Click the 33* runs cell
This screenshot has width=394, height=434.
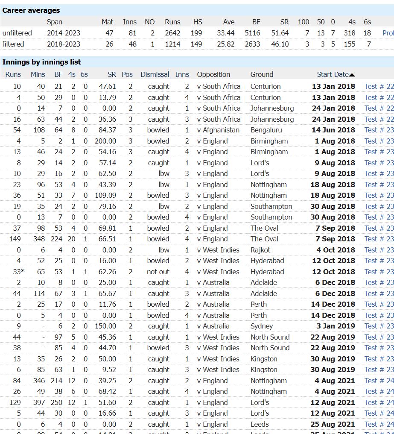(x=19, y=272)
